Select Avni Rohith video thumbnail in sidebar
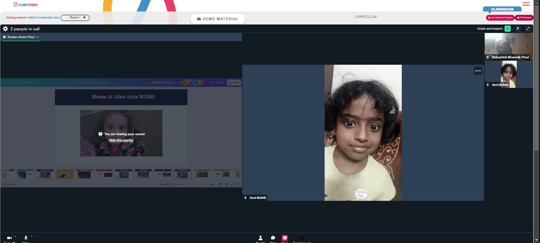This screenshot has height=243, width=540. point(509,75)
